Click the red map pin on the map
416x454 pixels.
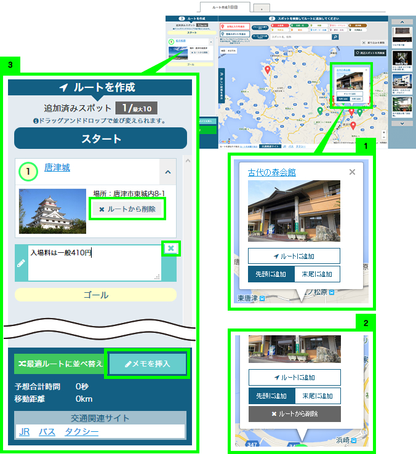[x=267, y=70]
